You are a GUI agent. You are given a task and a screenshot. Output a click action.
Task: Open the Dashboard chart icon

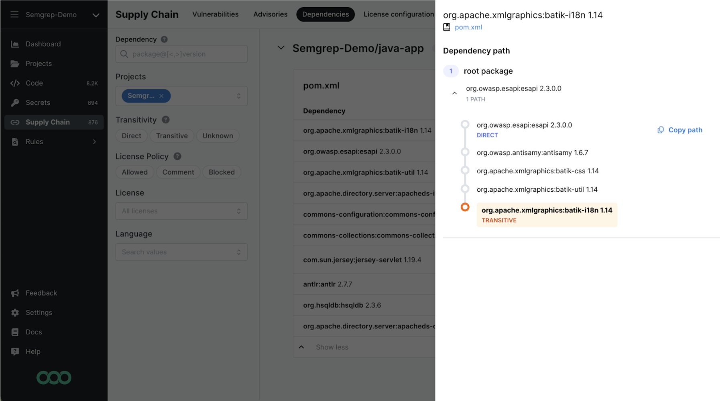(15, 44)
